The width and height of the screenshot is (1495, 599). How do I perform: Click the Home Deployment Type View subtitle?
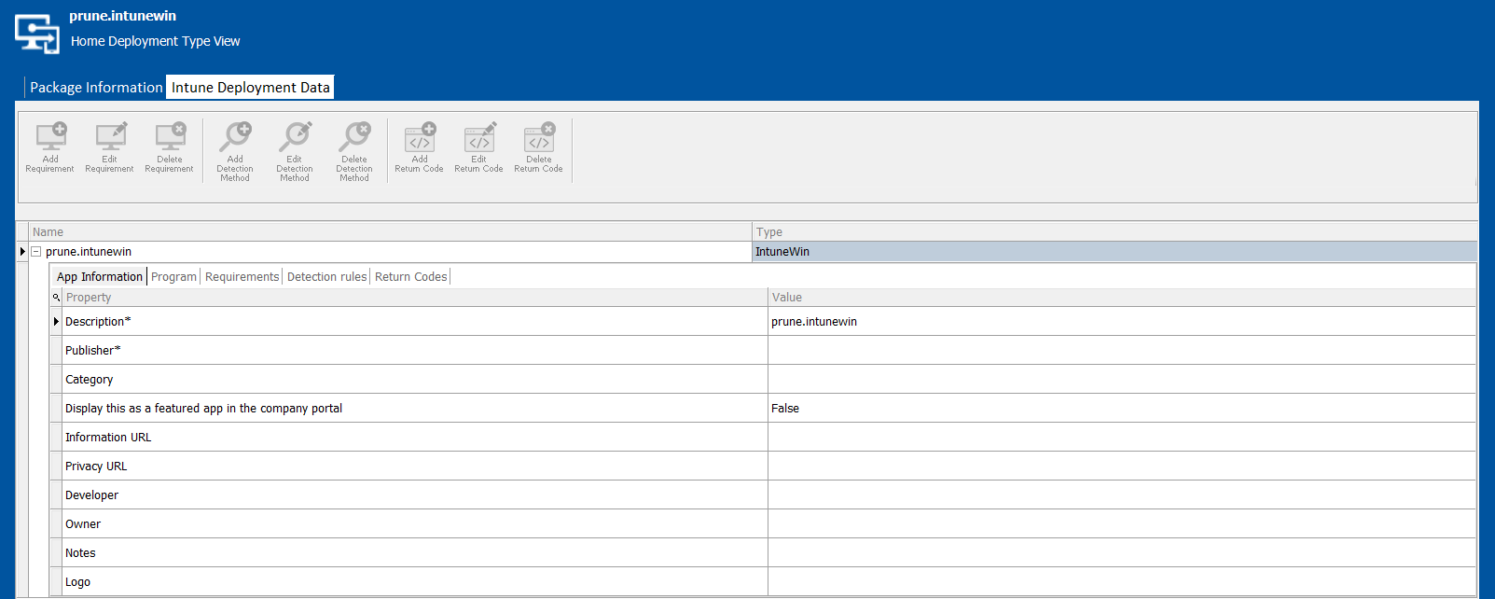click(156, 41)
